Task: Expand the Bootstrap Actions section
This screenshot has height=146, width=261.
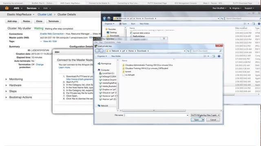Action: 19,97
